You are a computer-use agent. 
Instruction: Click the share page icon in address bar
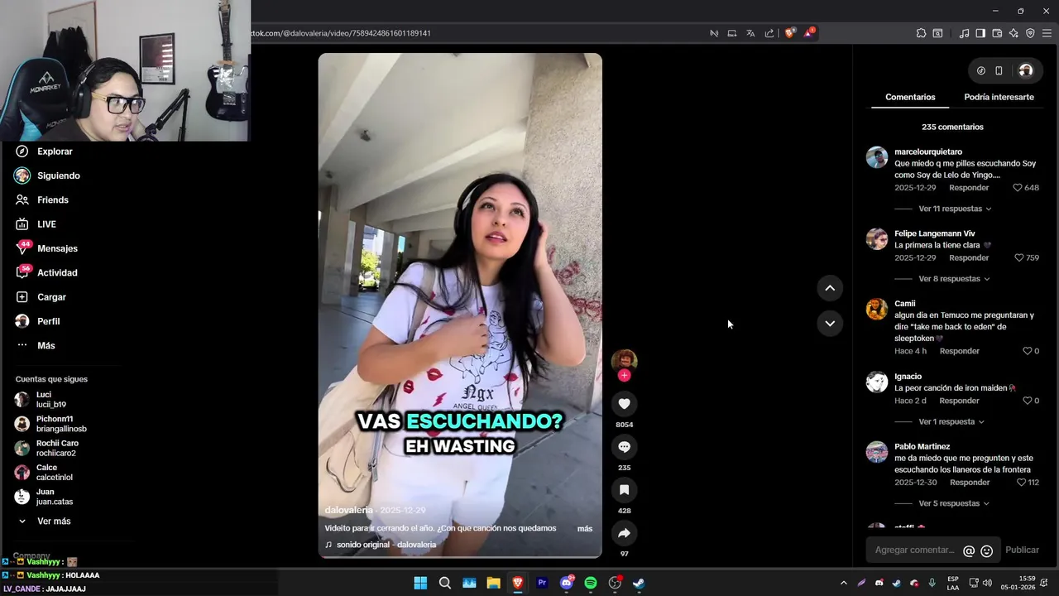pos(769,33)
